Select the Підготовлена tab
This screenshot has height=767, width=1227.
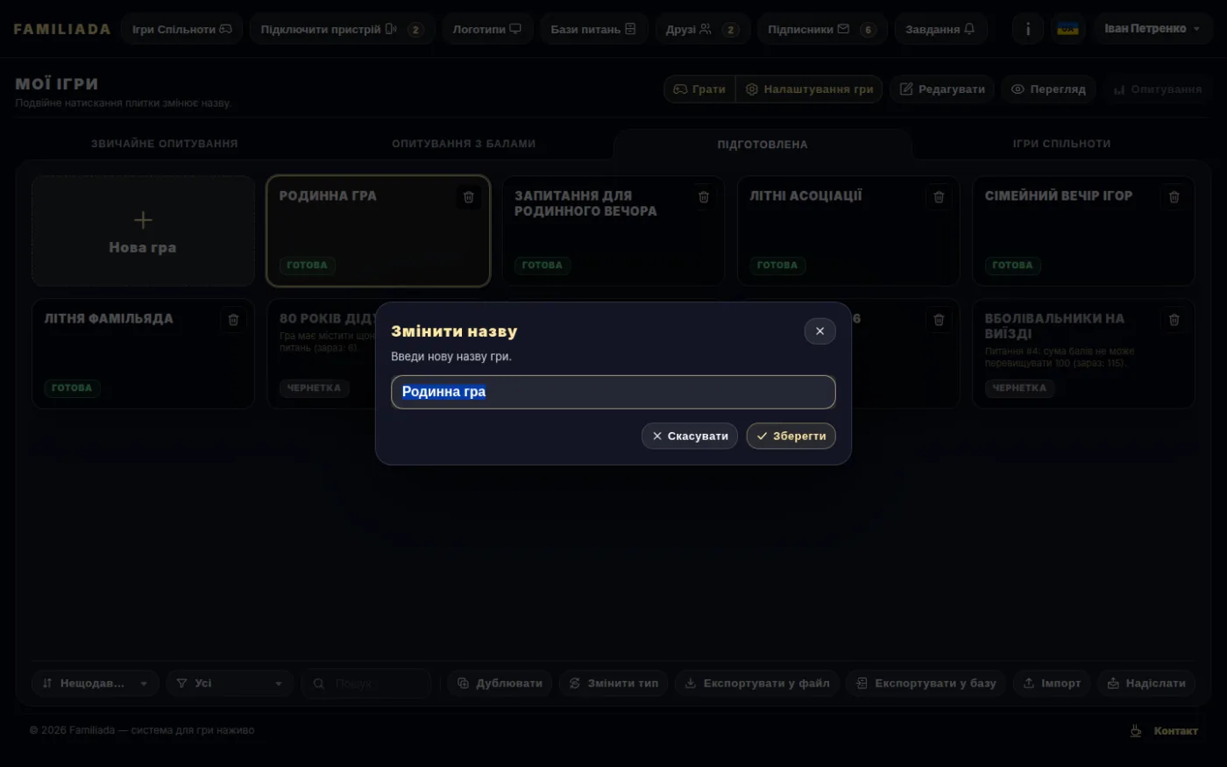[762, 145]
